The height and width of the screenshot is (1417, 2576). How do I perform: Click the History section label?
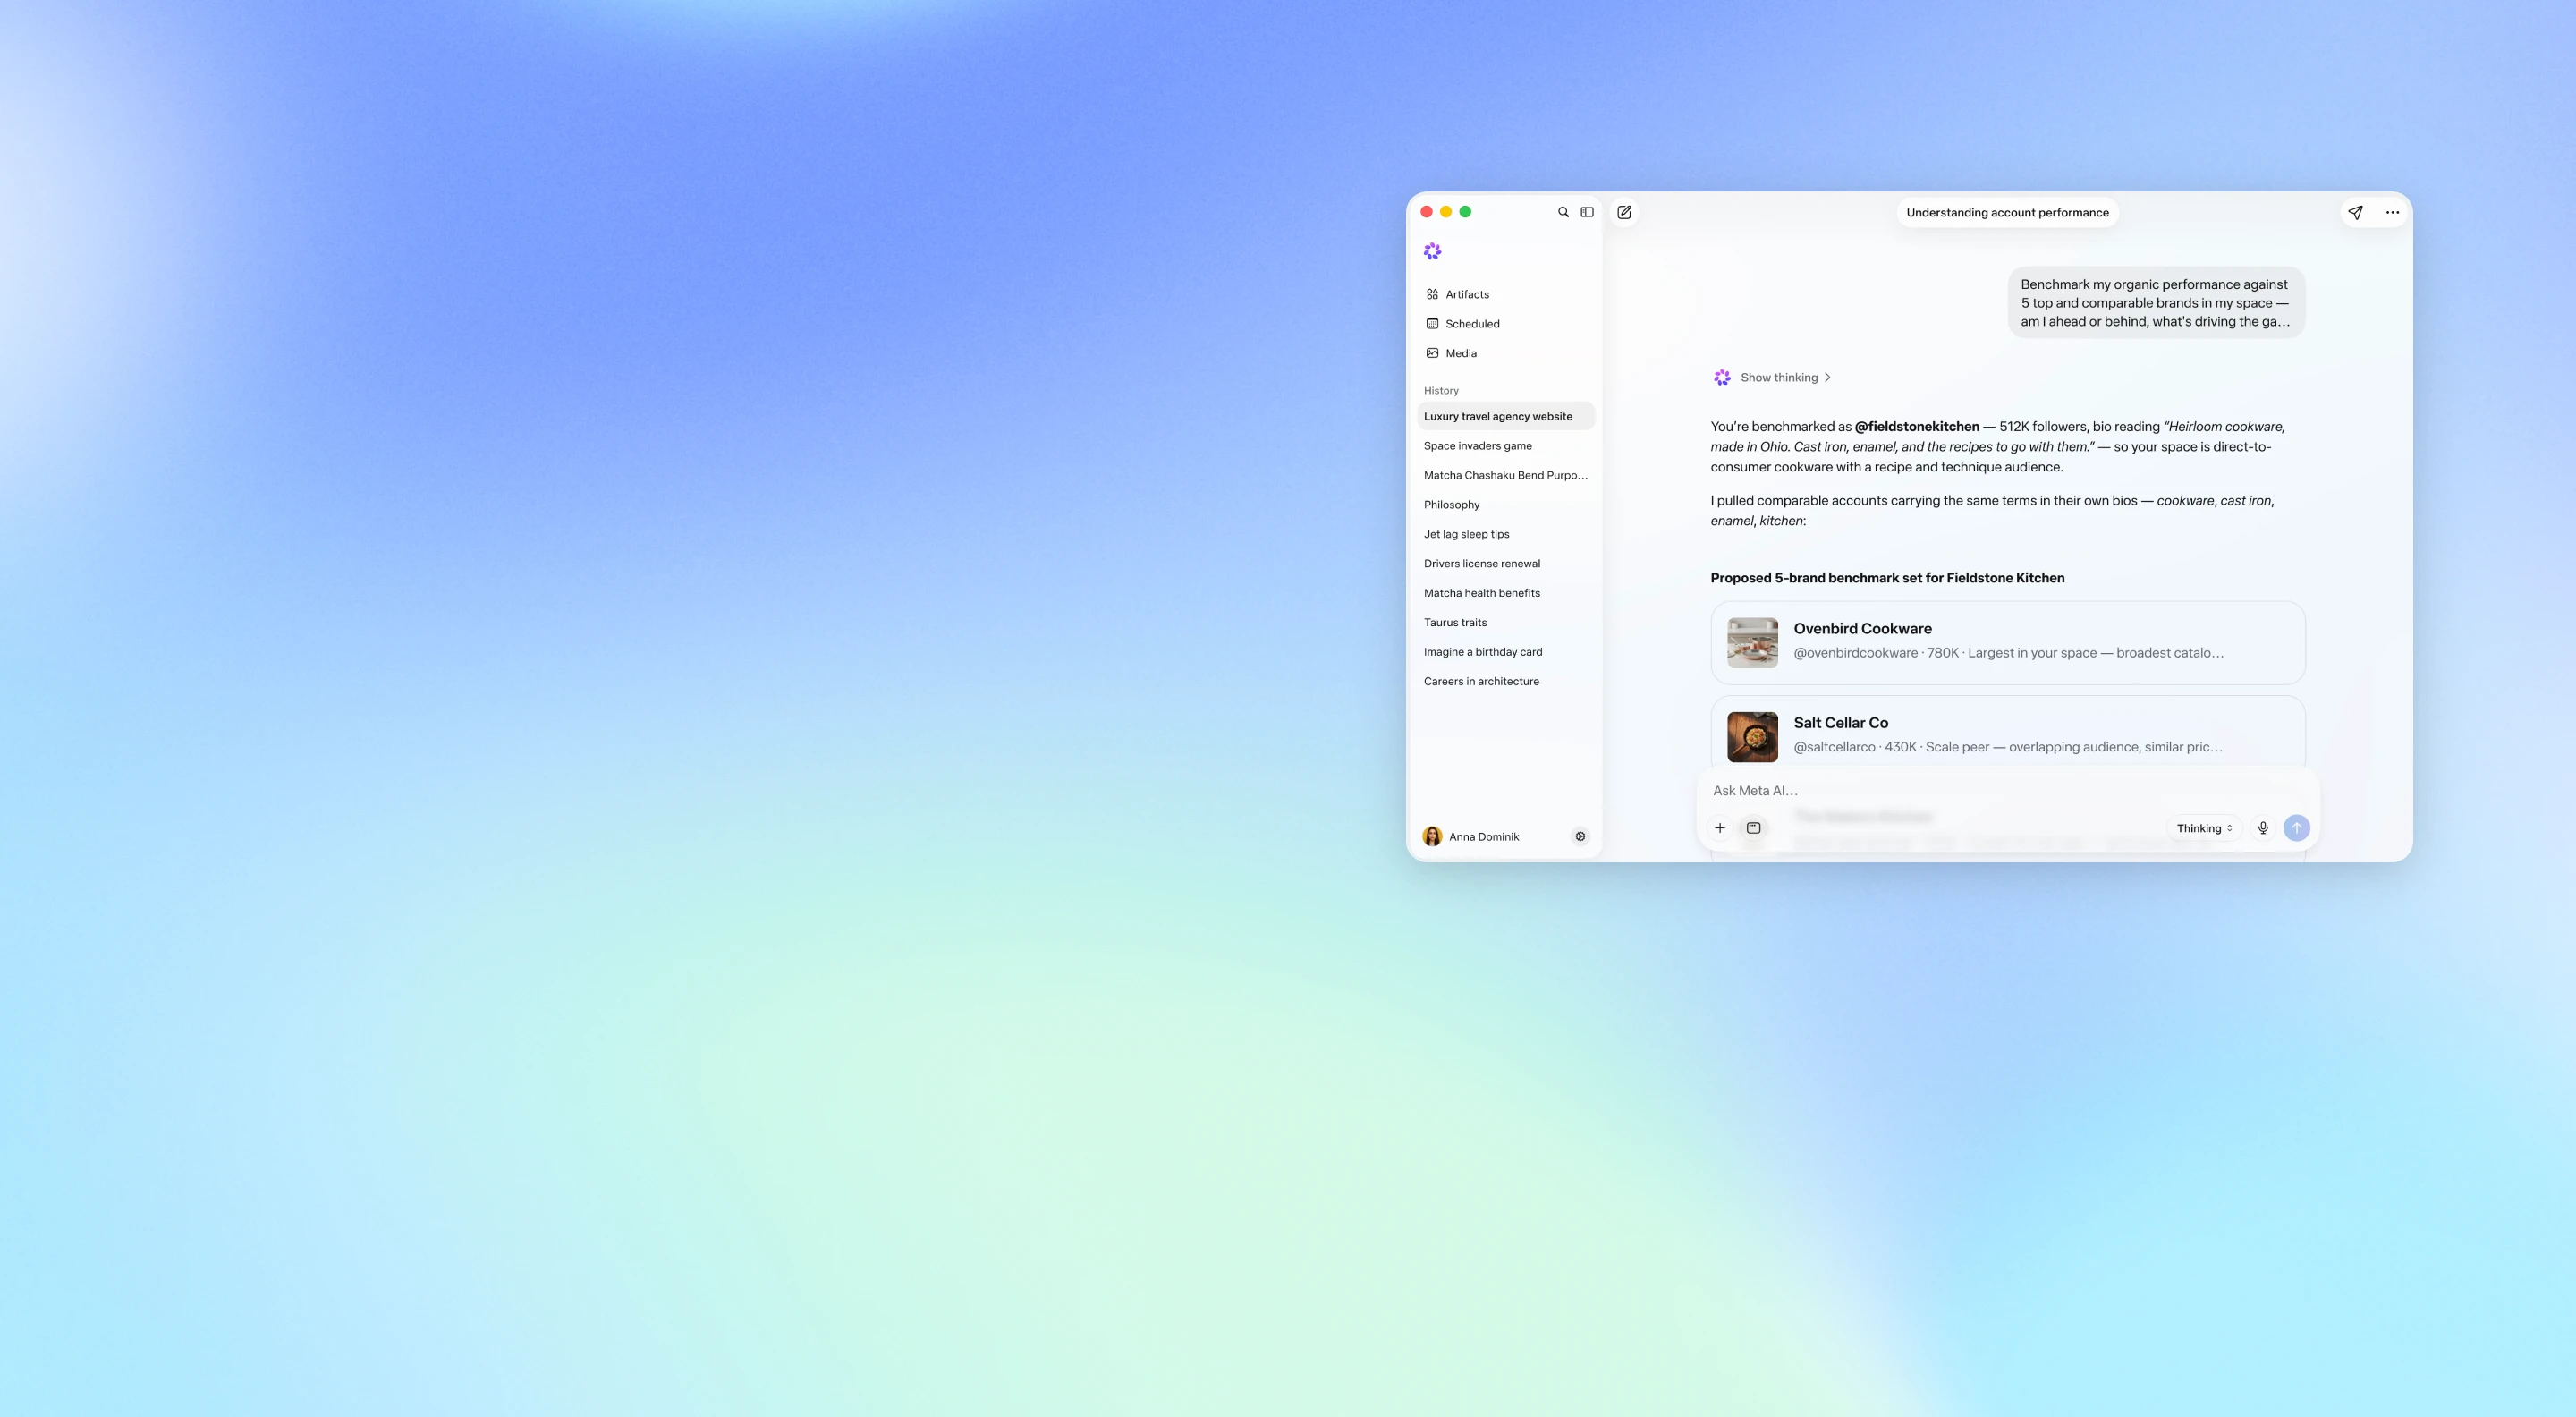click(1441, 391)
